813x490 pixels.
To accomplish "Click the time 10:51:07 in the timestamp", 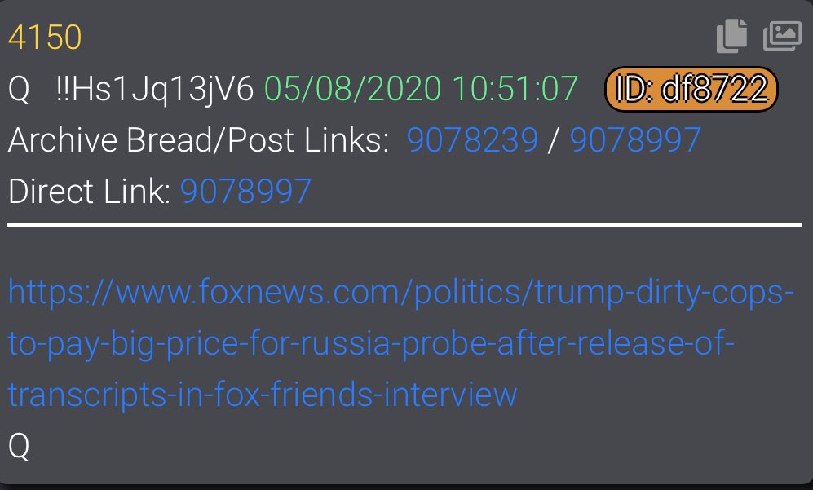I will click(x=515, y=89).
